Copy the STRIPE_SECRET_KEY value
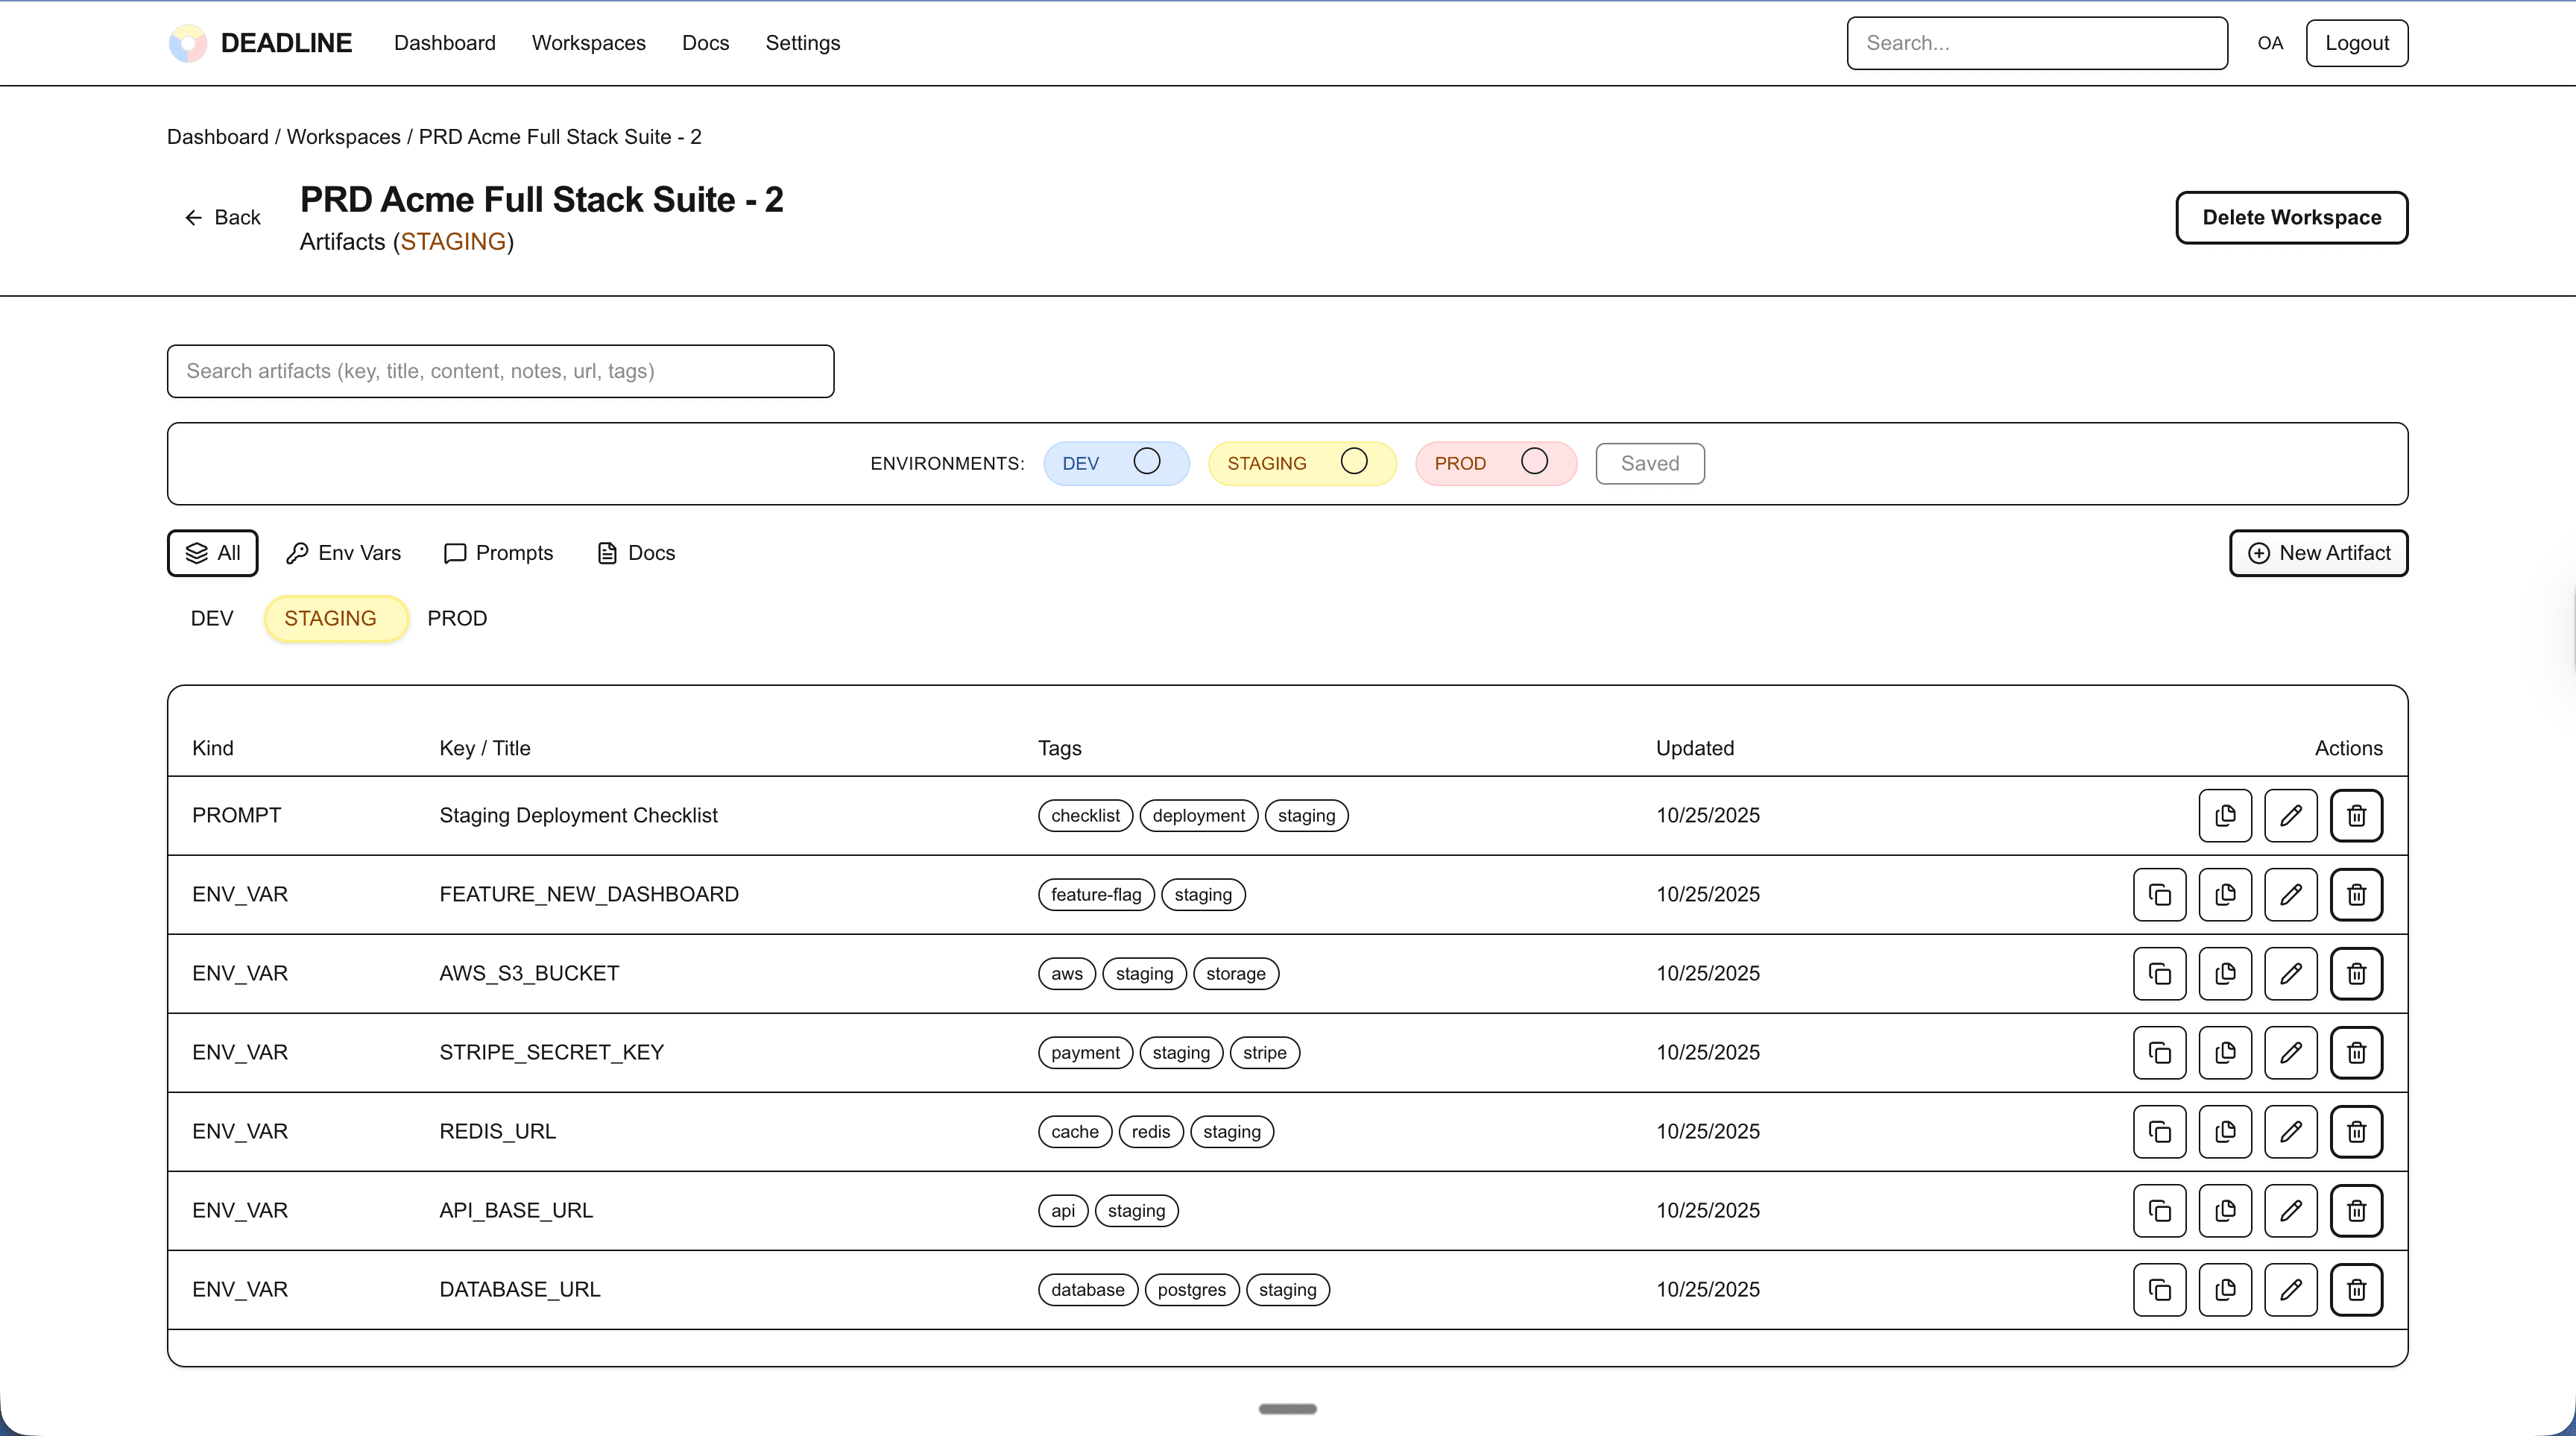 2224,1052
